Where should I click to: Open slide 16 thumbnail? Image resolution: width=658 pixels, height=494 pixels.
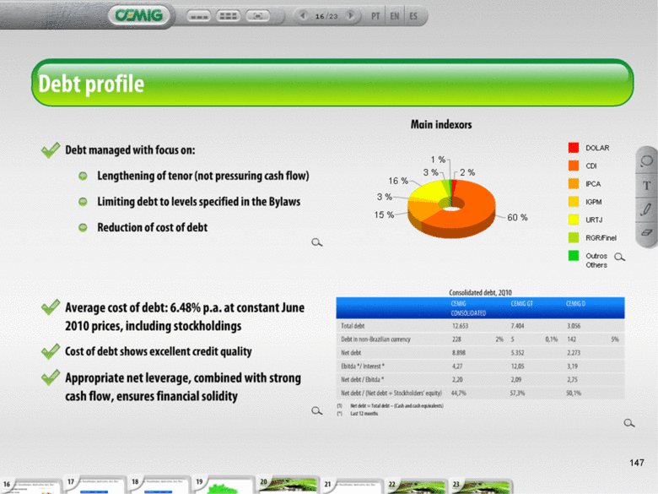pyautogui.click(x=30, y=486)
